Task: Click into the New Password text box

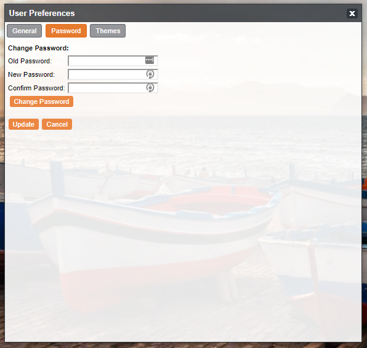Action: point(113,74)
